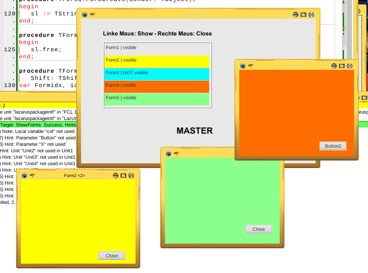Click the pin icon on Form4 window
368x273 pixels.
click(x=251, y=66)
